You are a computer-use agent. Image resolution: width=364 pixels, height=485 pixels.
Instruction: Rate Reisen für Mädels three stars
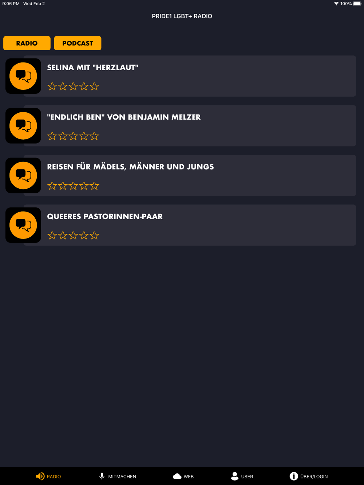[x=73, y=186]
